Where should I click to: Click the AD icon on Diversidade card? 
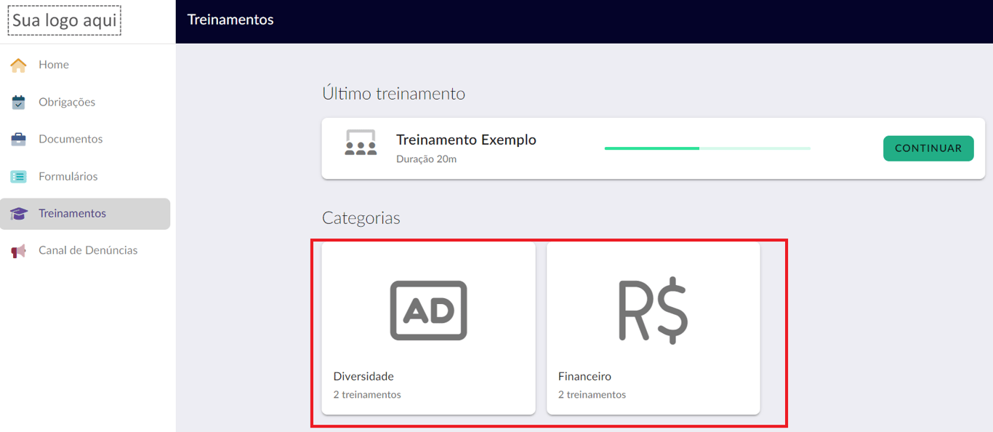[428, 311]
